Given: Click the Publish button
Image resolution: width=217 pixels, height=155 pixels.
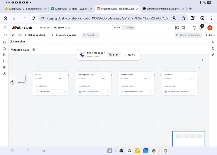Looking at the screenshot, I should pos(89,35).
